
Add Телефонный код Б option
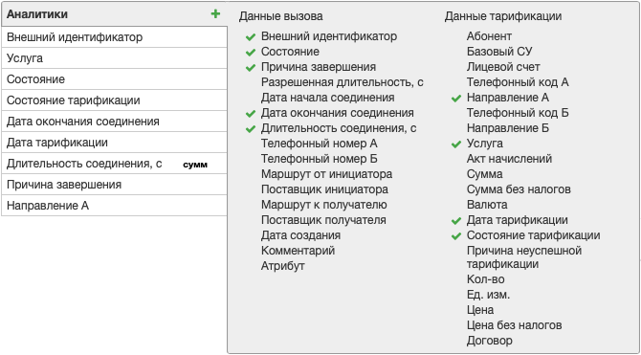(x=518, y=113)
